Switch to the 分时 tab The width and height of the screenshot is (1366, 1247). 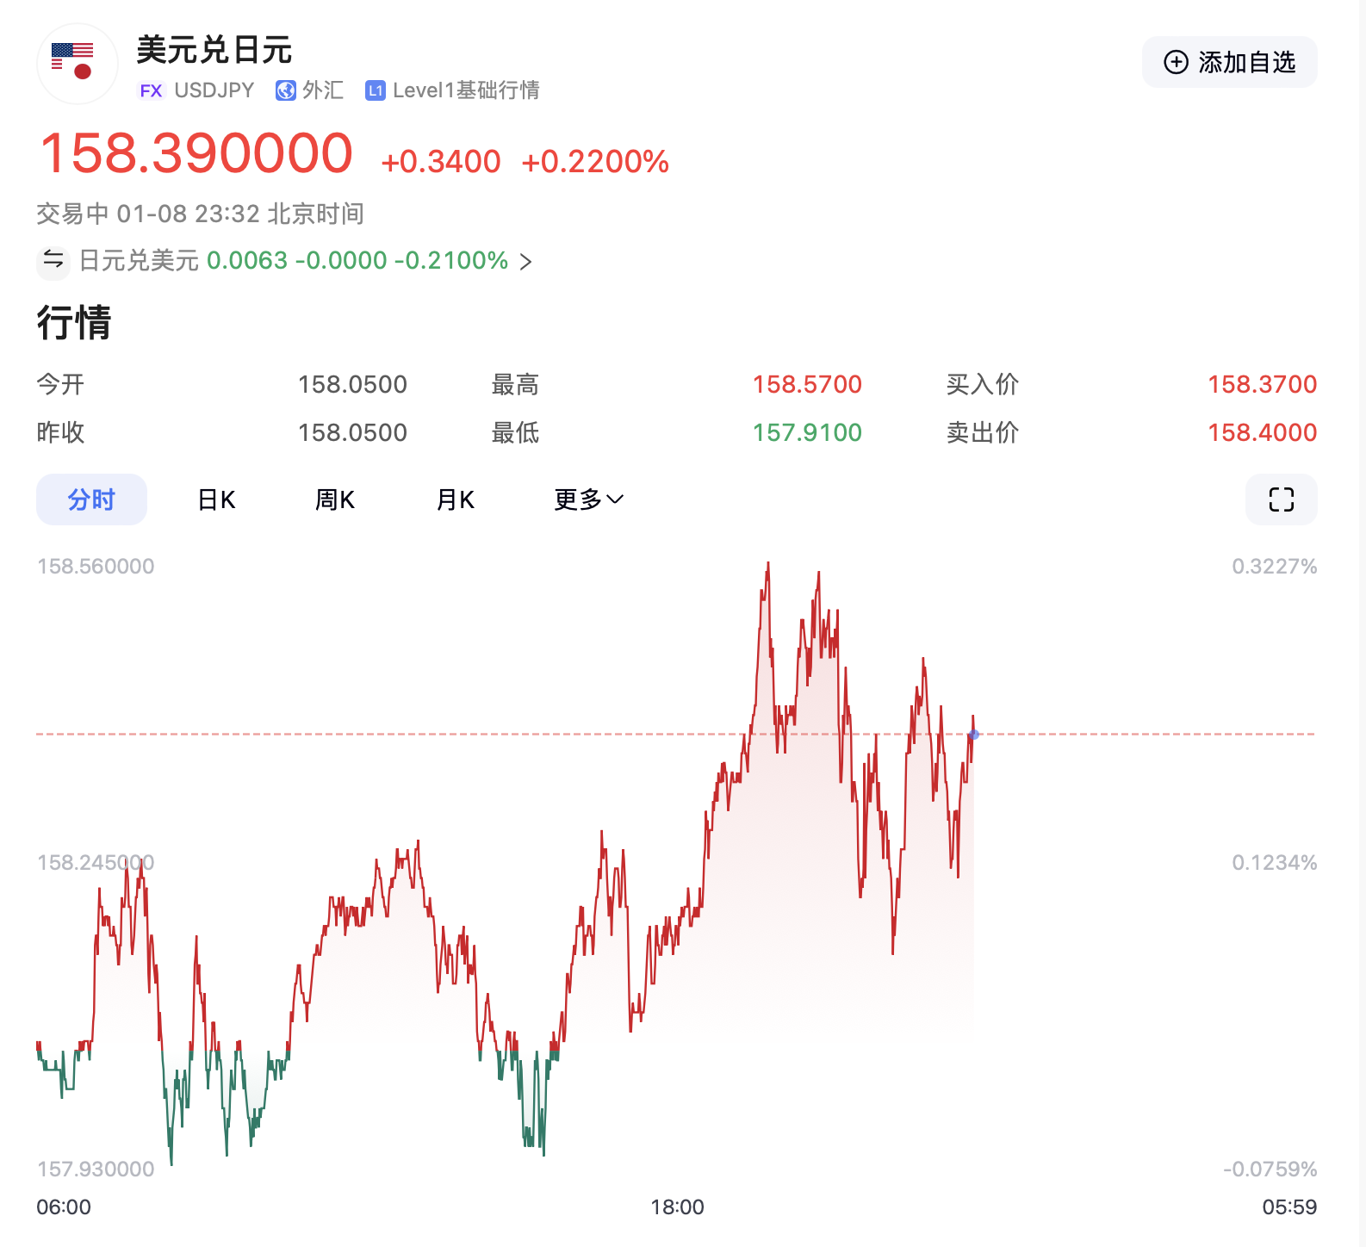(x=91, y=499)
